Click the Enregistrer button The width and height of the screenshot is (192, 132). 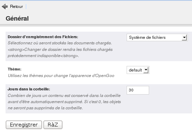pyautogui.click(x=24, y=125)
